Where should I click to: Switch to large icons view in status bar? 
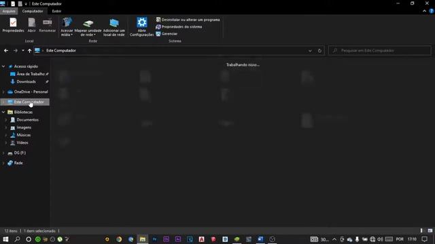tap(430, 230)
